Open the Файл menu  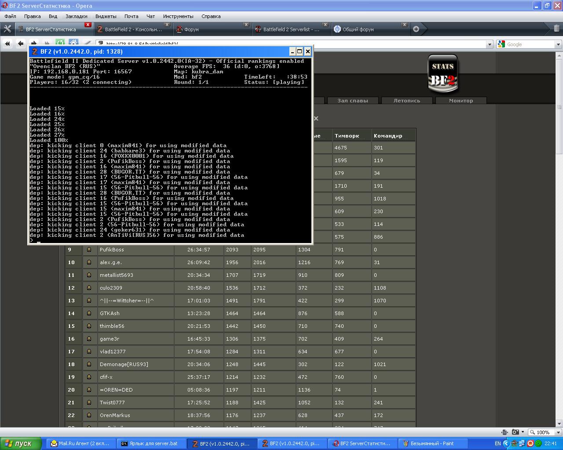(x=10, y=16)
